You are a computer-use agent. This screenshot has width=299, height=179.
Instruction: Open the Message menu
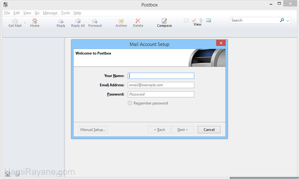pos(50,13)
